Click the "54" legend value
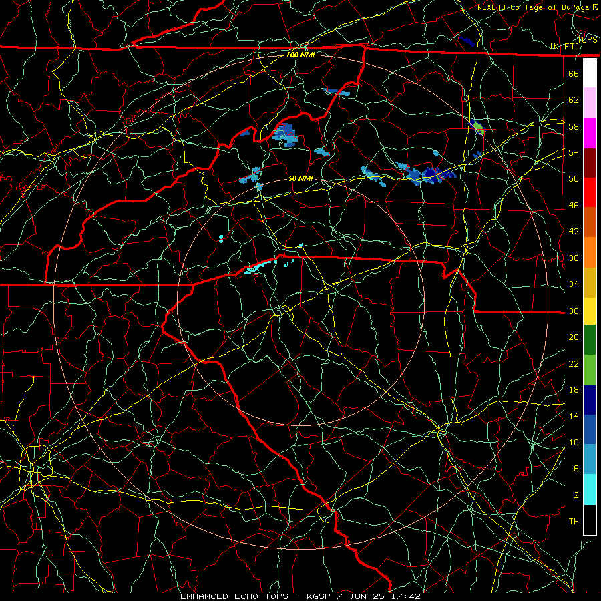 pyautogui.click(x=574, y=152)
